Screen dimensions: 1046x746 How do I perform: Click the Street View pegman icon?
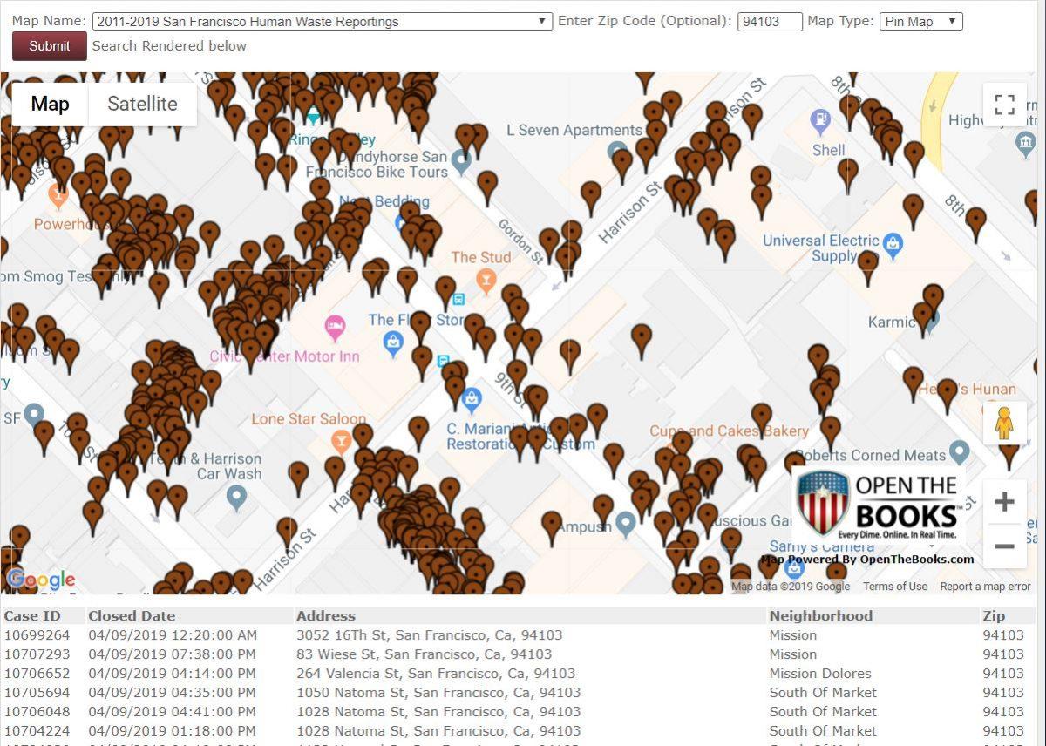click(1004, 424)
